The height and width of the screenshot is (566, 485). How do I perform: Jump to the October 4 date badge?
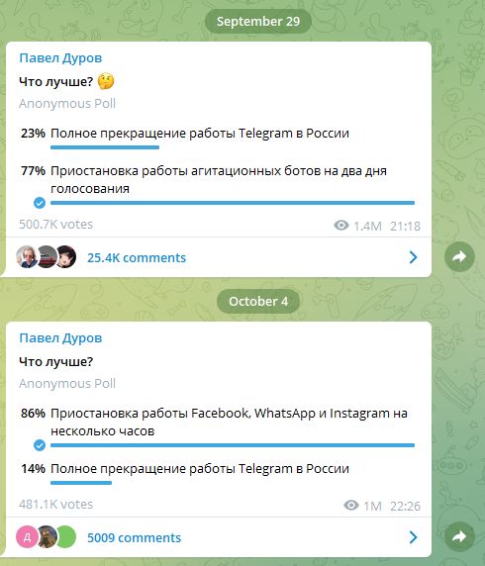click(258, 301)
